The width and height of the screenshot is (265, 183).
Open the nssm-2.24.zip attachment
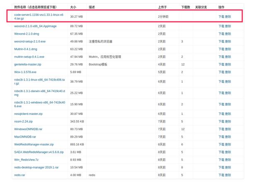[23, 121]
